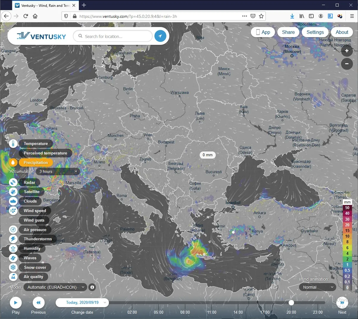Open the About page

click(342, 32)
